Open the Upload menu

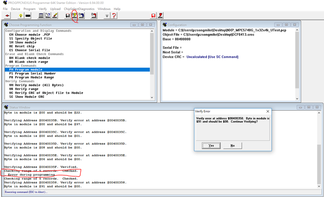point(55,9)
